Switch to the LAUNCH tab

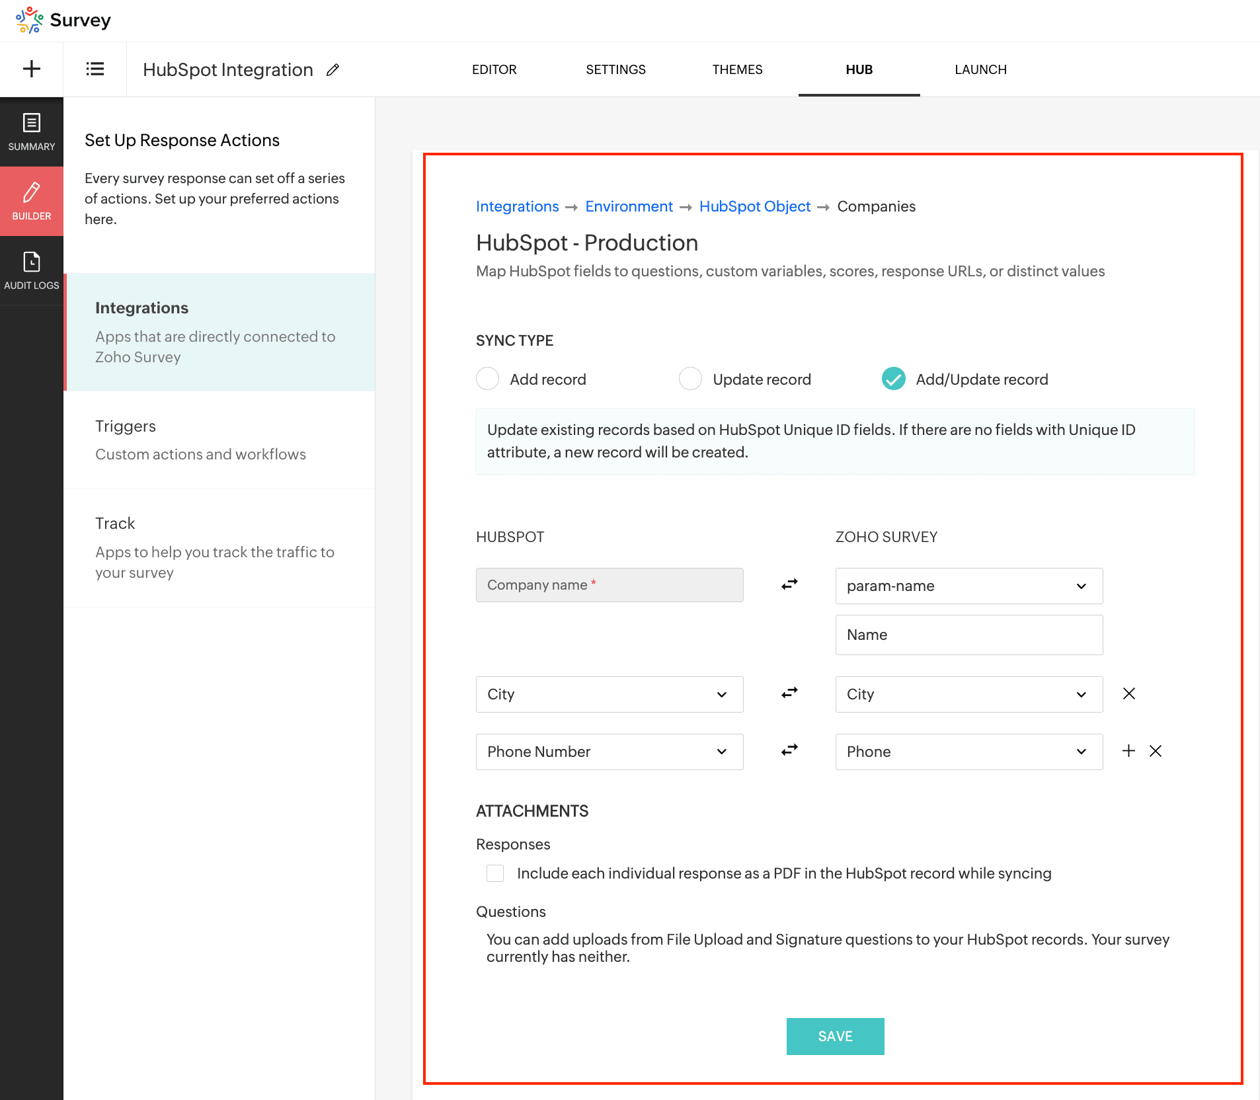click(980, 69)
